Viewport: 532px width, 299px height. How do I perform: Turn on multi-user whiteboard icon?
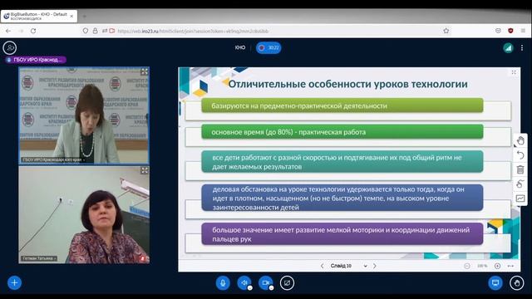520,199
